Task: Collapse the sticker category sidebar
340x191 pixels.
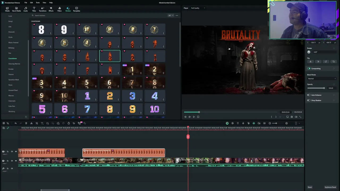Action: tap(26, 117)
